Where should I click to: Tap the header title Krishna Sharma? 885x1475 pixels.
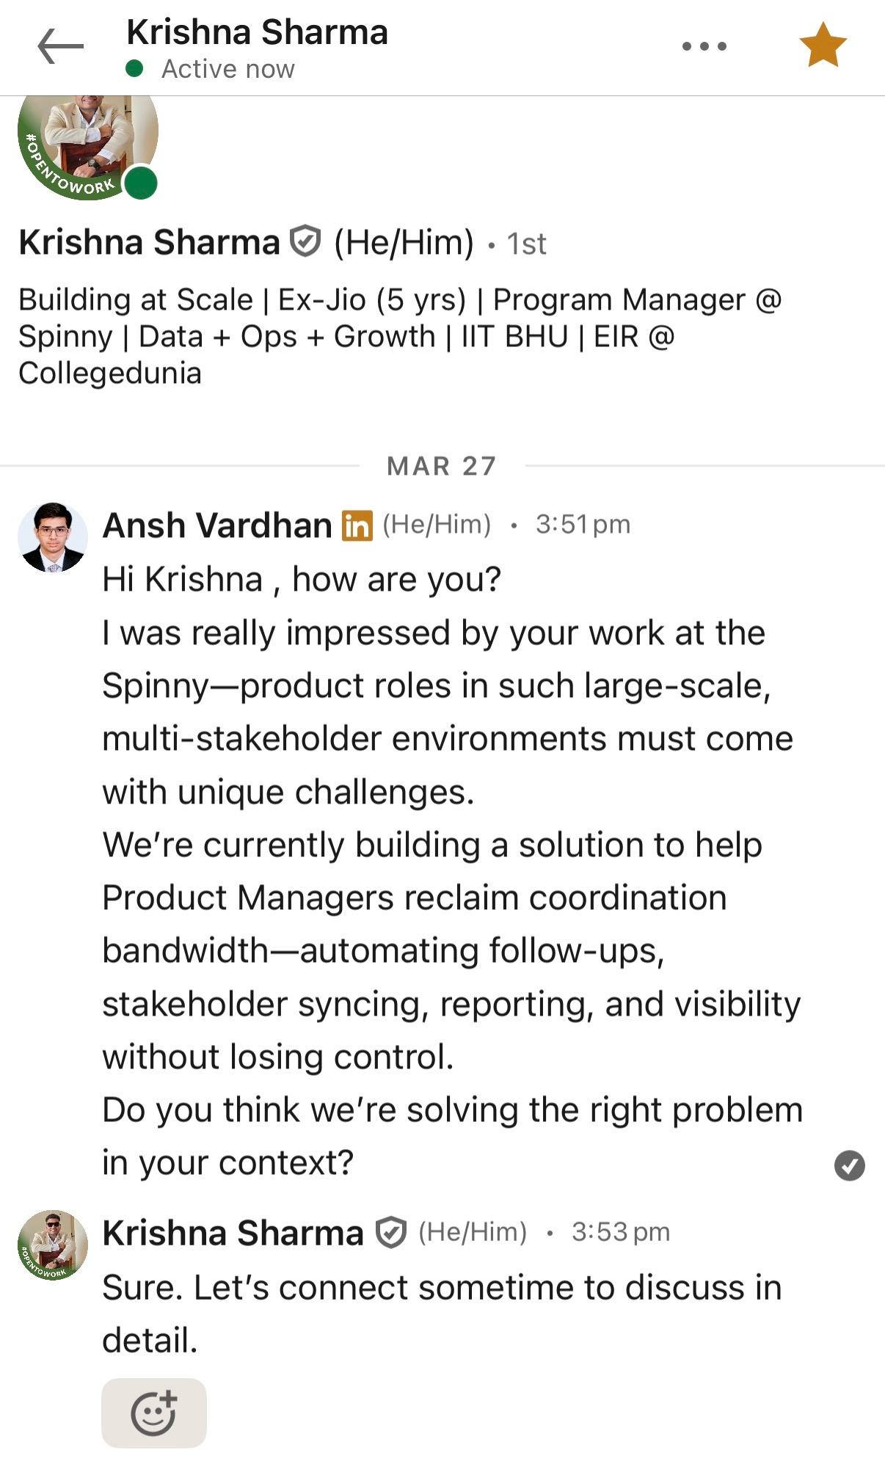pyautogui.click(x=257, y=32)
